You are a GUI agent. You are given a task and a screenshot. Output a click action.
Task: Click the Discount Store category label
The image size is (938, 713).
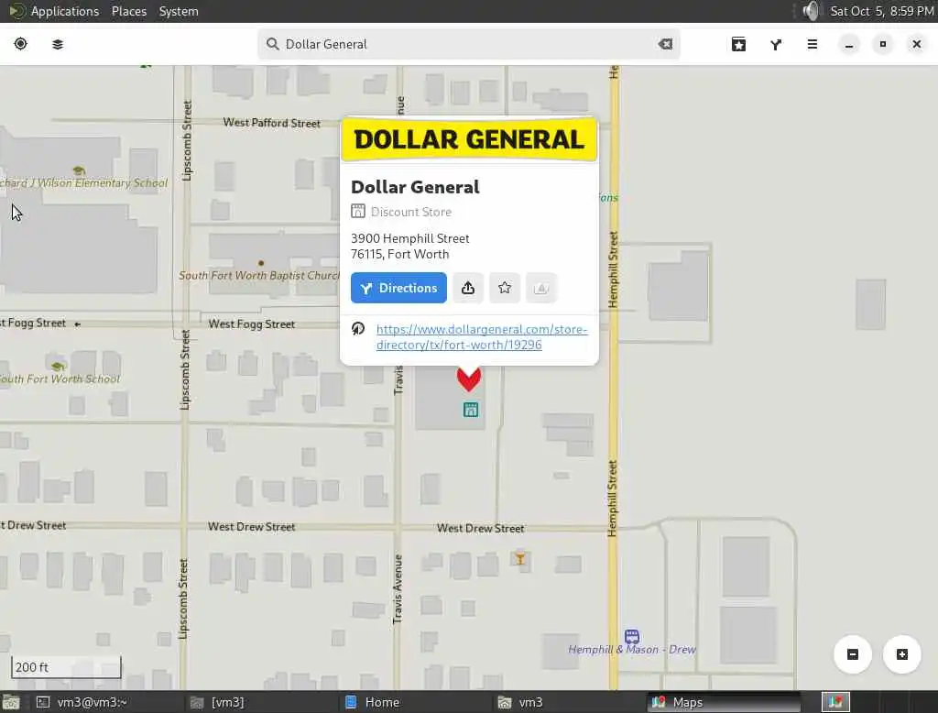coord(411,212)
